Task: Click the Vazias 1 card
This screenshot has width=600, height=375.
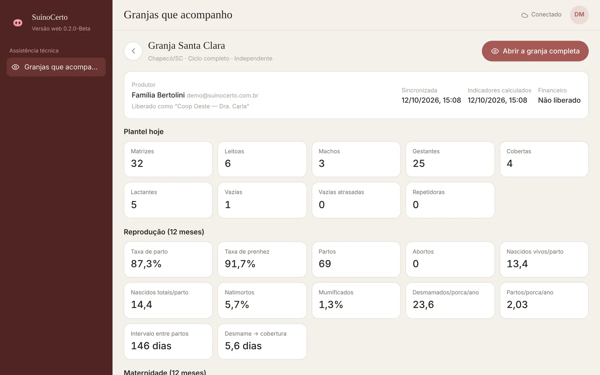Action: [262, 200]
